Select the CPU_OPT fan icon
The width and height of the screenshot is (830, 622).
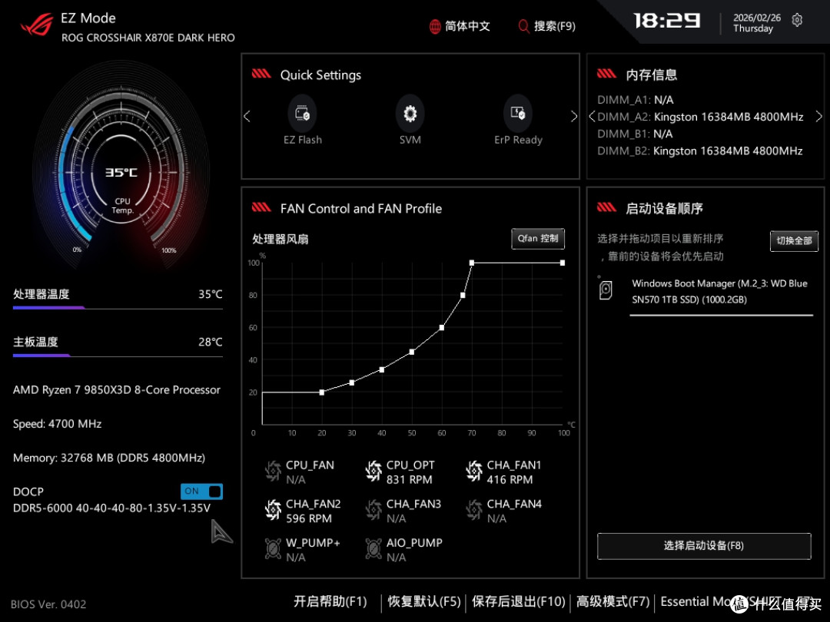(373, 471)
